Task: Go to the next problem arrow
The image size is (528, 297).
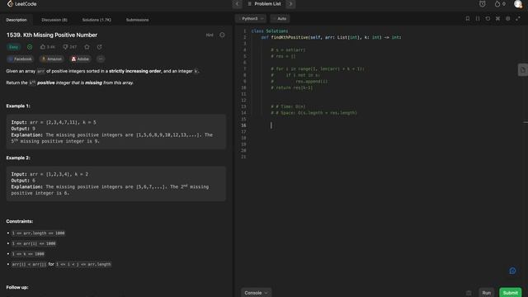Action: click(290, 4)
